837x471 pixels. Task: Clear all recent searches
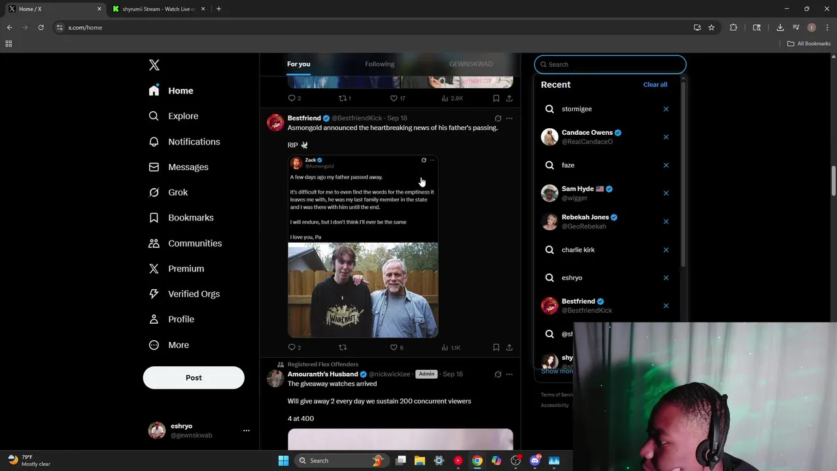pyautogui.click(x=655, y=84)
